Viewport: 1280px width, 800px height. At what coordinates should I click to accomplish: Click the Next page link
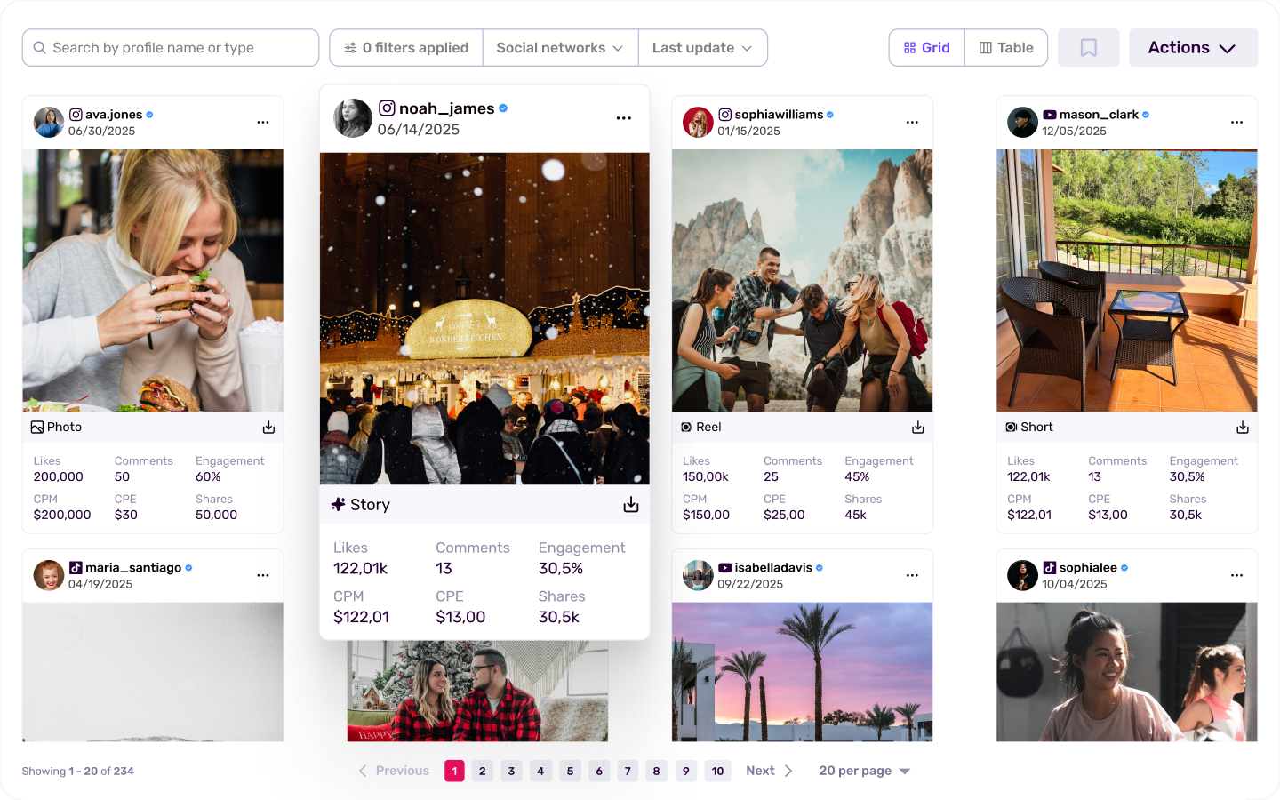point(769,771)
